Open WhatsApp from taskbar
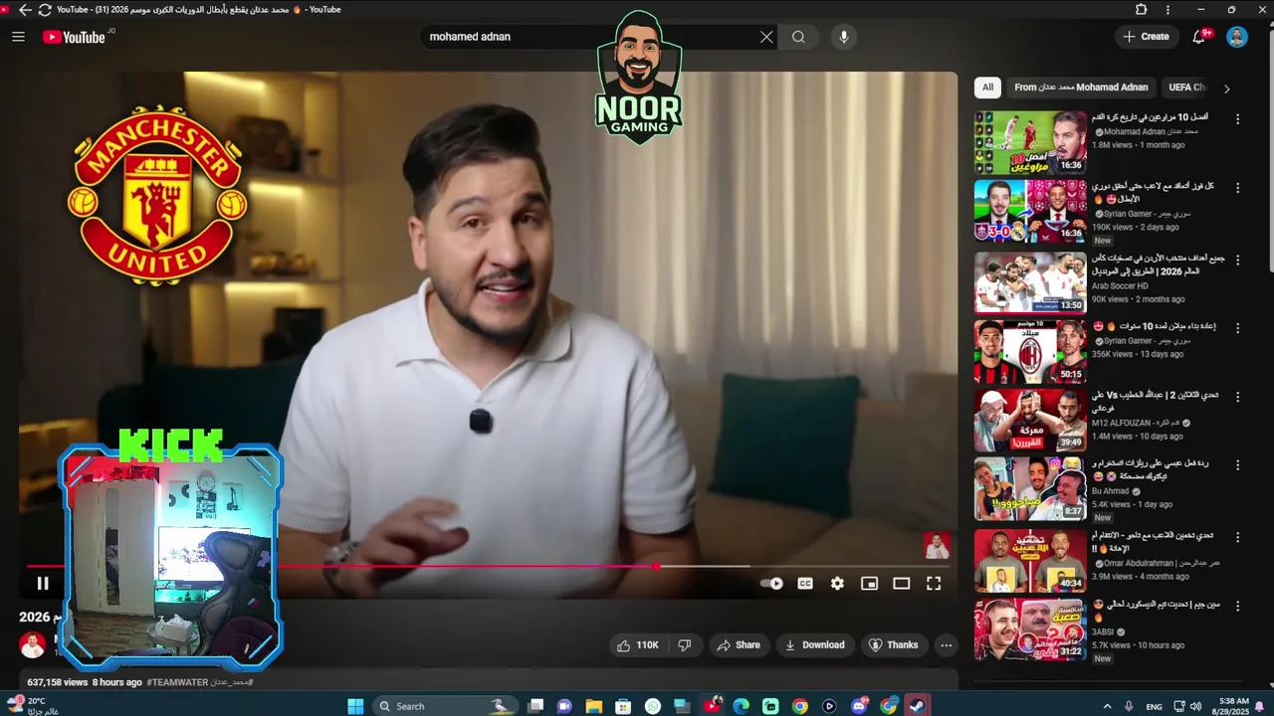1274x716 pixels. click(x=653, y=706)
